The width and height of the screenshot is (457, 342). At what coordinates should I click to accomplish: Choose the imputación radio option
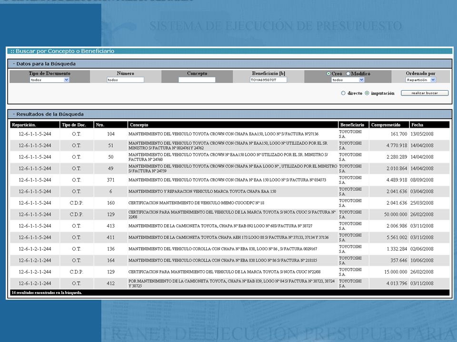tap(367, 93)
